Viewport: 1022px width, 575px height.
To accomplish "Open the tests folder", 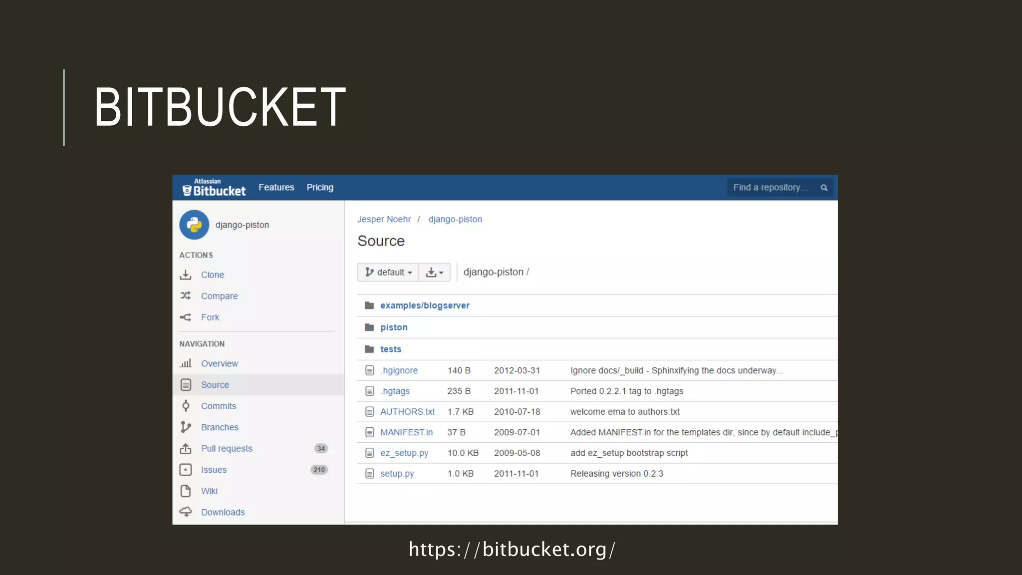I will click(x=391, y=349).
